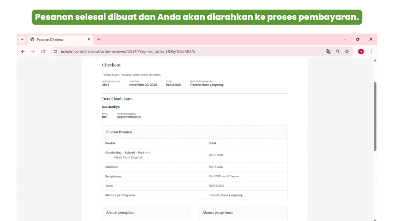The height and width of the screenshot is (221, 394).
Task: Click the Google Translate icon
Action: point(329,51)
